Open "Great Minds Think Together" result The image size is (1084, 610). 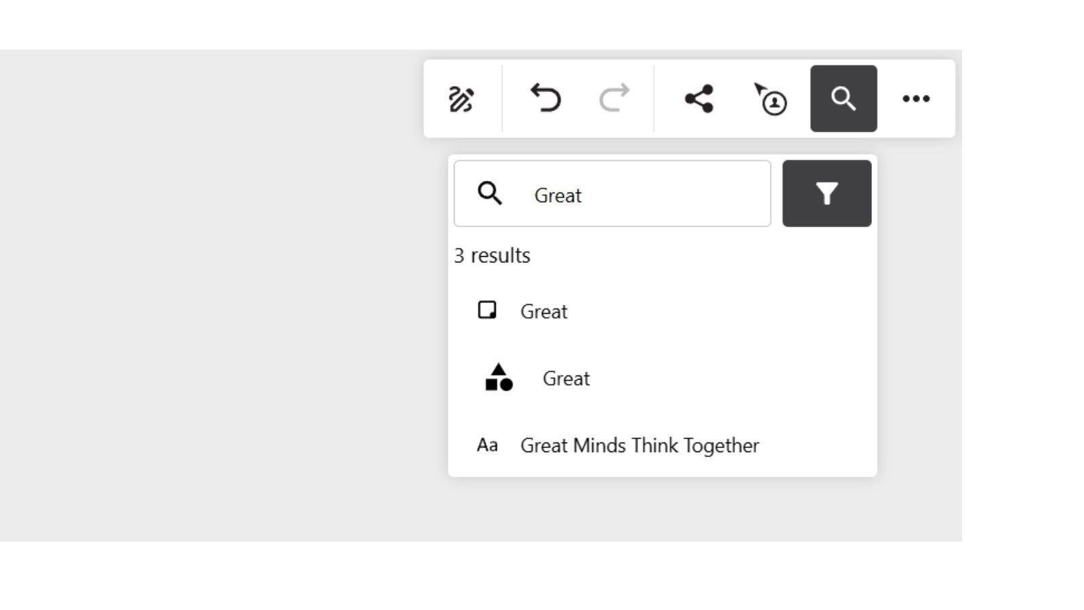click(640, 446)
